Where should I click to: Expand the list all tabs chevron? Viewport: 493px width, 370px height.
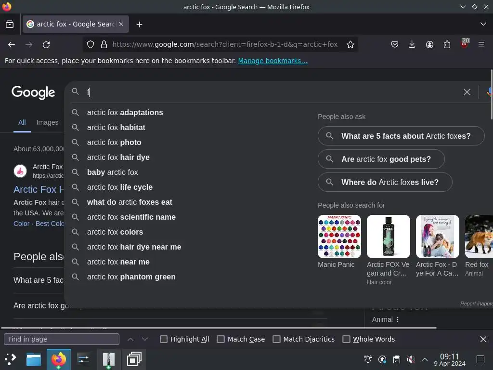point(483,24)
